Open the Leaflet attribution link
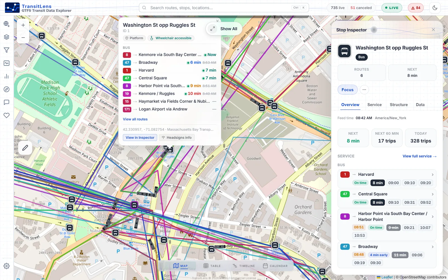 (x=387, y=277)
